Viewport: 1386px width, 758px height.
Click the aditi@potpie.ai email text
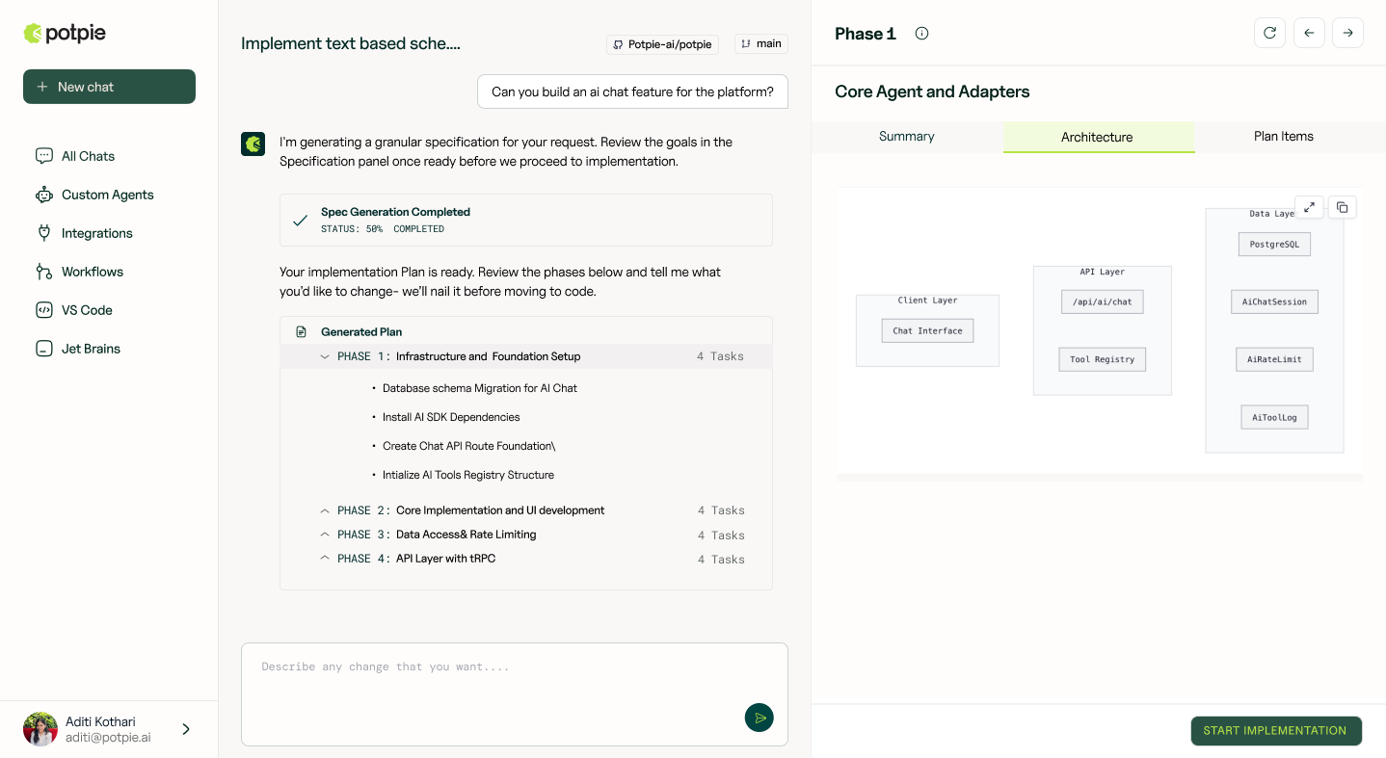coord(108,738)
